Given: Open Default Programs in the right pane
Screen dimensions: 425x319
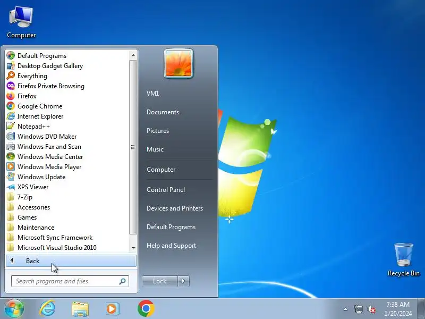Looking at the screenshot, I should (x=171, y=227).
